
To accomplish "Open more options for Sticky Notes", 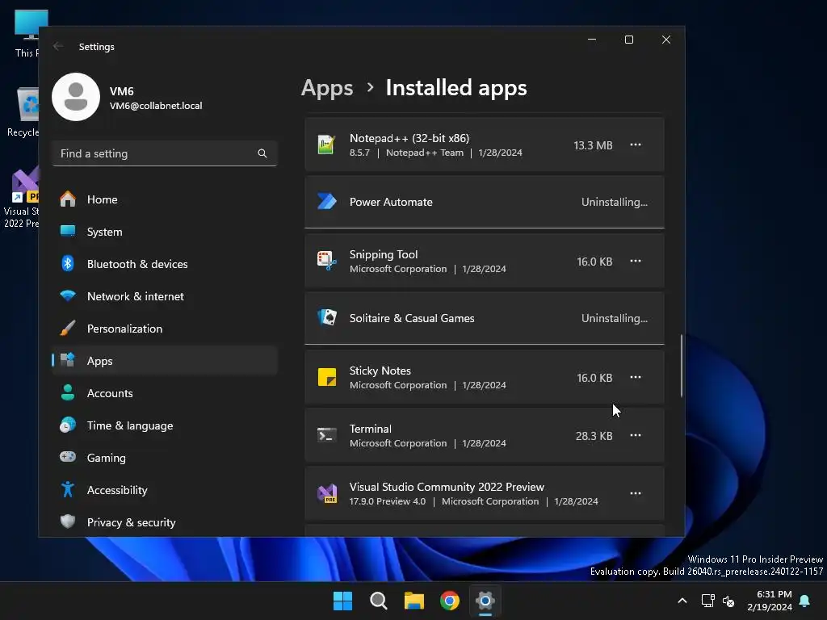I will tap(636, 377).
